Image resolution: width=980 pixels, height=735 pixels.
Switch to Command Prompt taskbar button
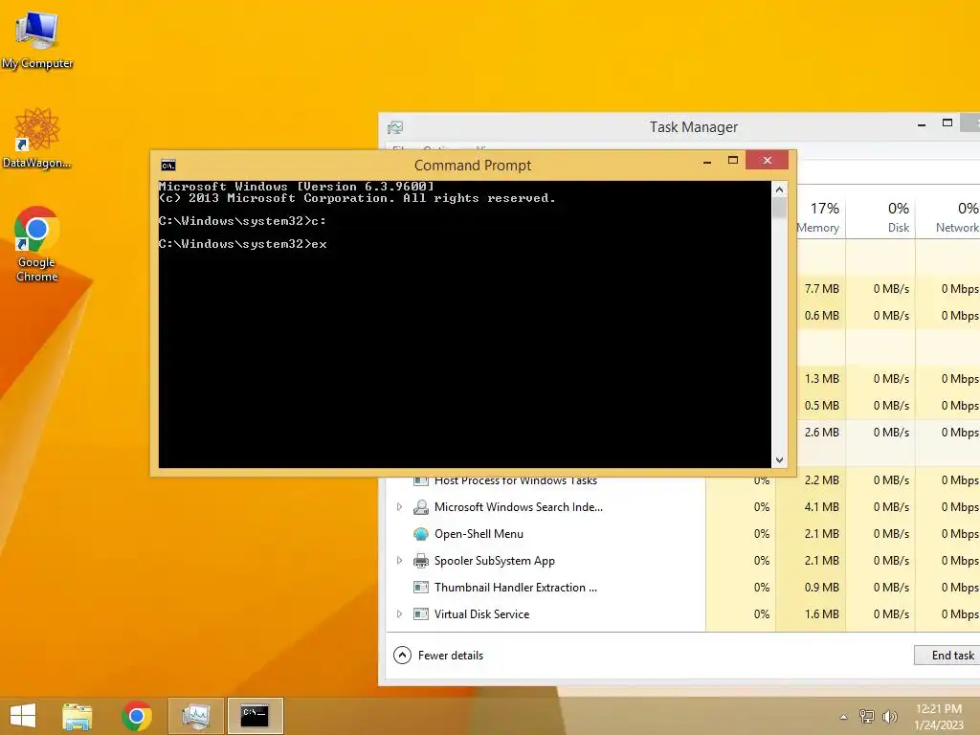[x=255, y=716]
